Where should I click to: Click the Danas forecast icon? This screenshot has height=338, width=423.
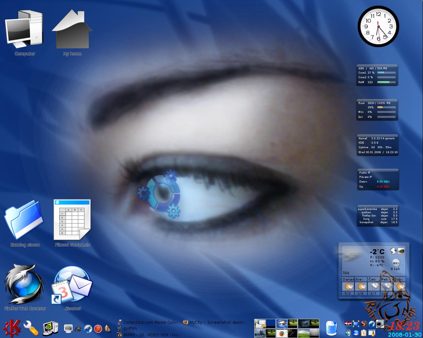coord(348,286)
